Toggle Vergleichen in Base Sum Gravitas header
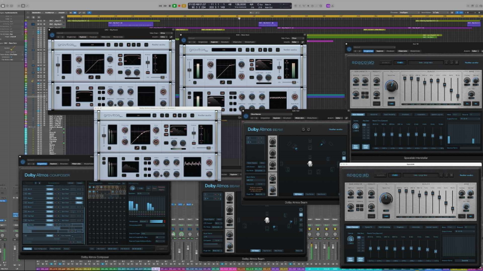This screenshot has height=271, width=483. coord(203,42)
